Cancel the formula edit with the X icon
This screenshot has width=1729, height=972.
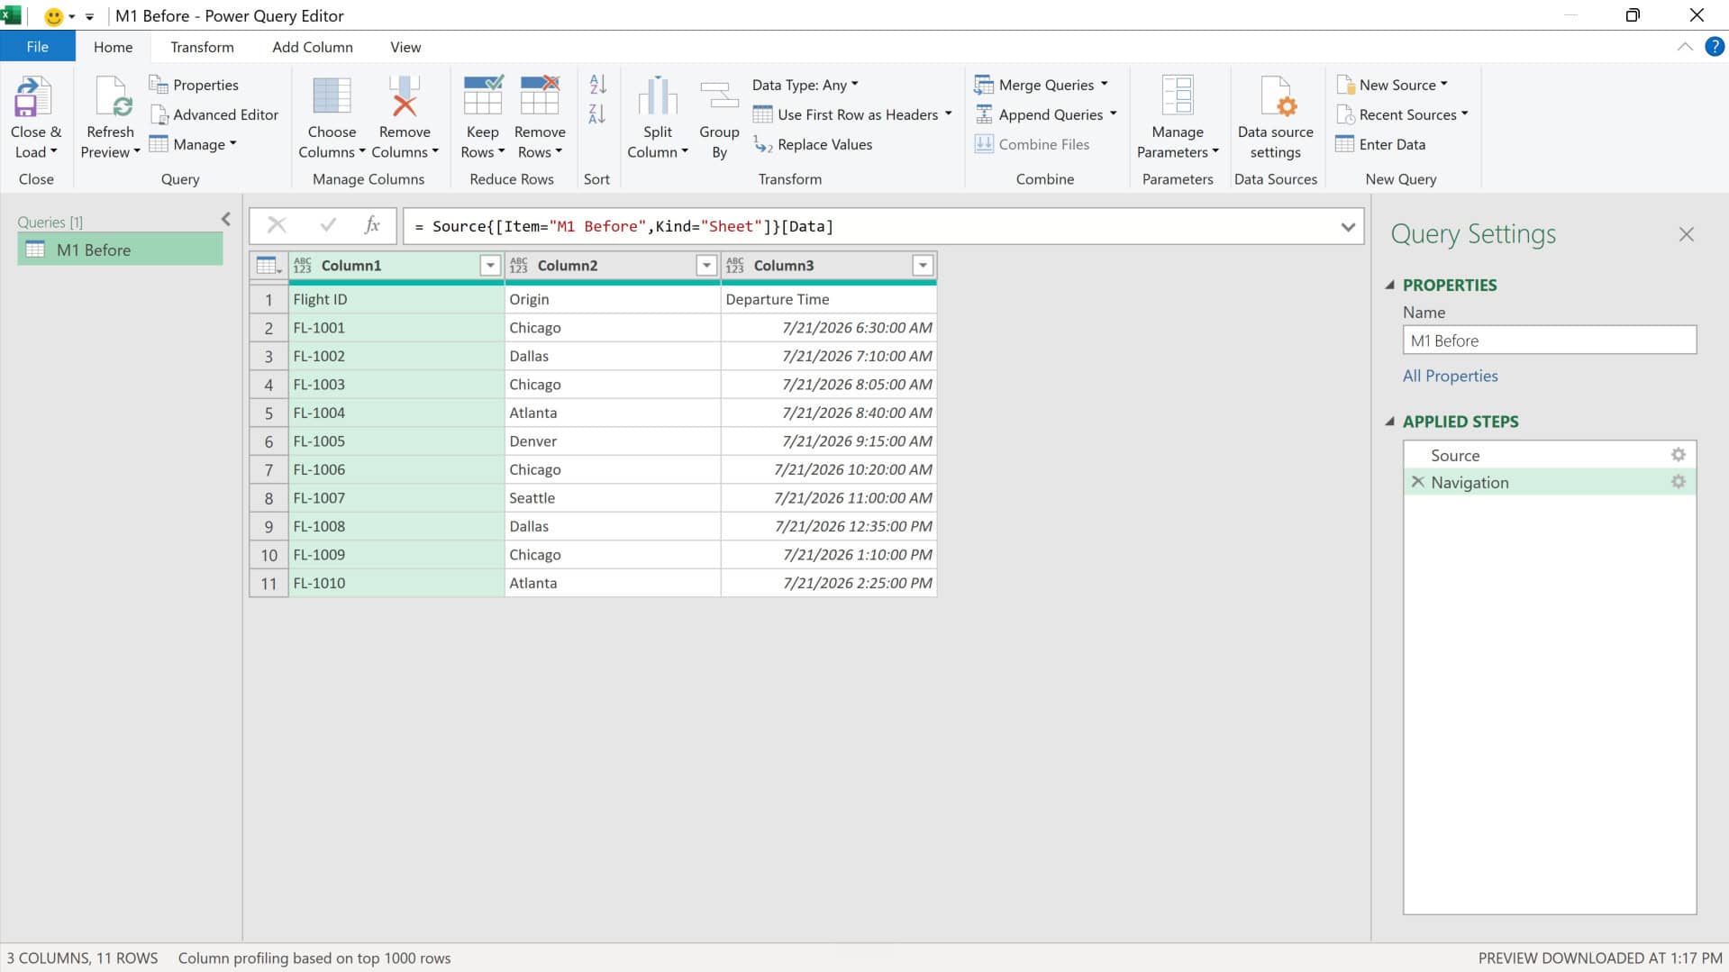(x=277, y=225)
